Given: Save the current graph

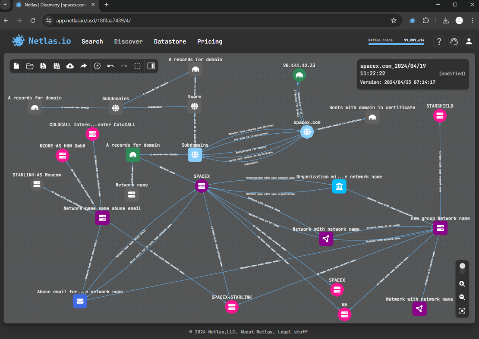Looking at the screenshot, I should tap(43, 66).
